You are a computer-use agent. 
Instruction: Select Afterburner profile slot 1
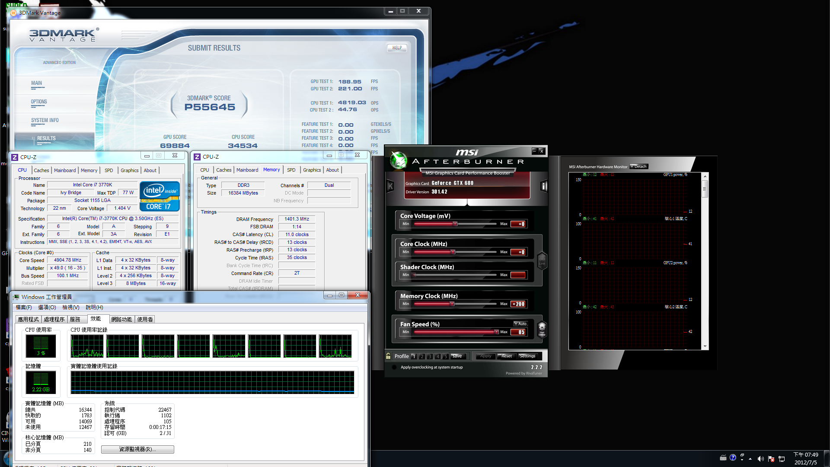click(x=414, y=356)
